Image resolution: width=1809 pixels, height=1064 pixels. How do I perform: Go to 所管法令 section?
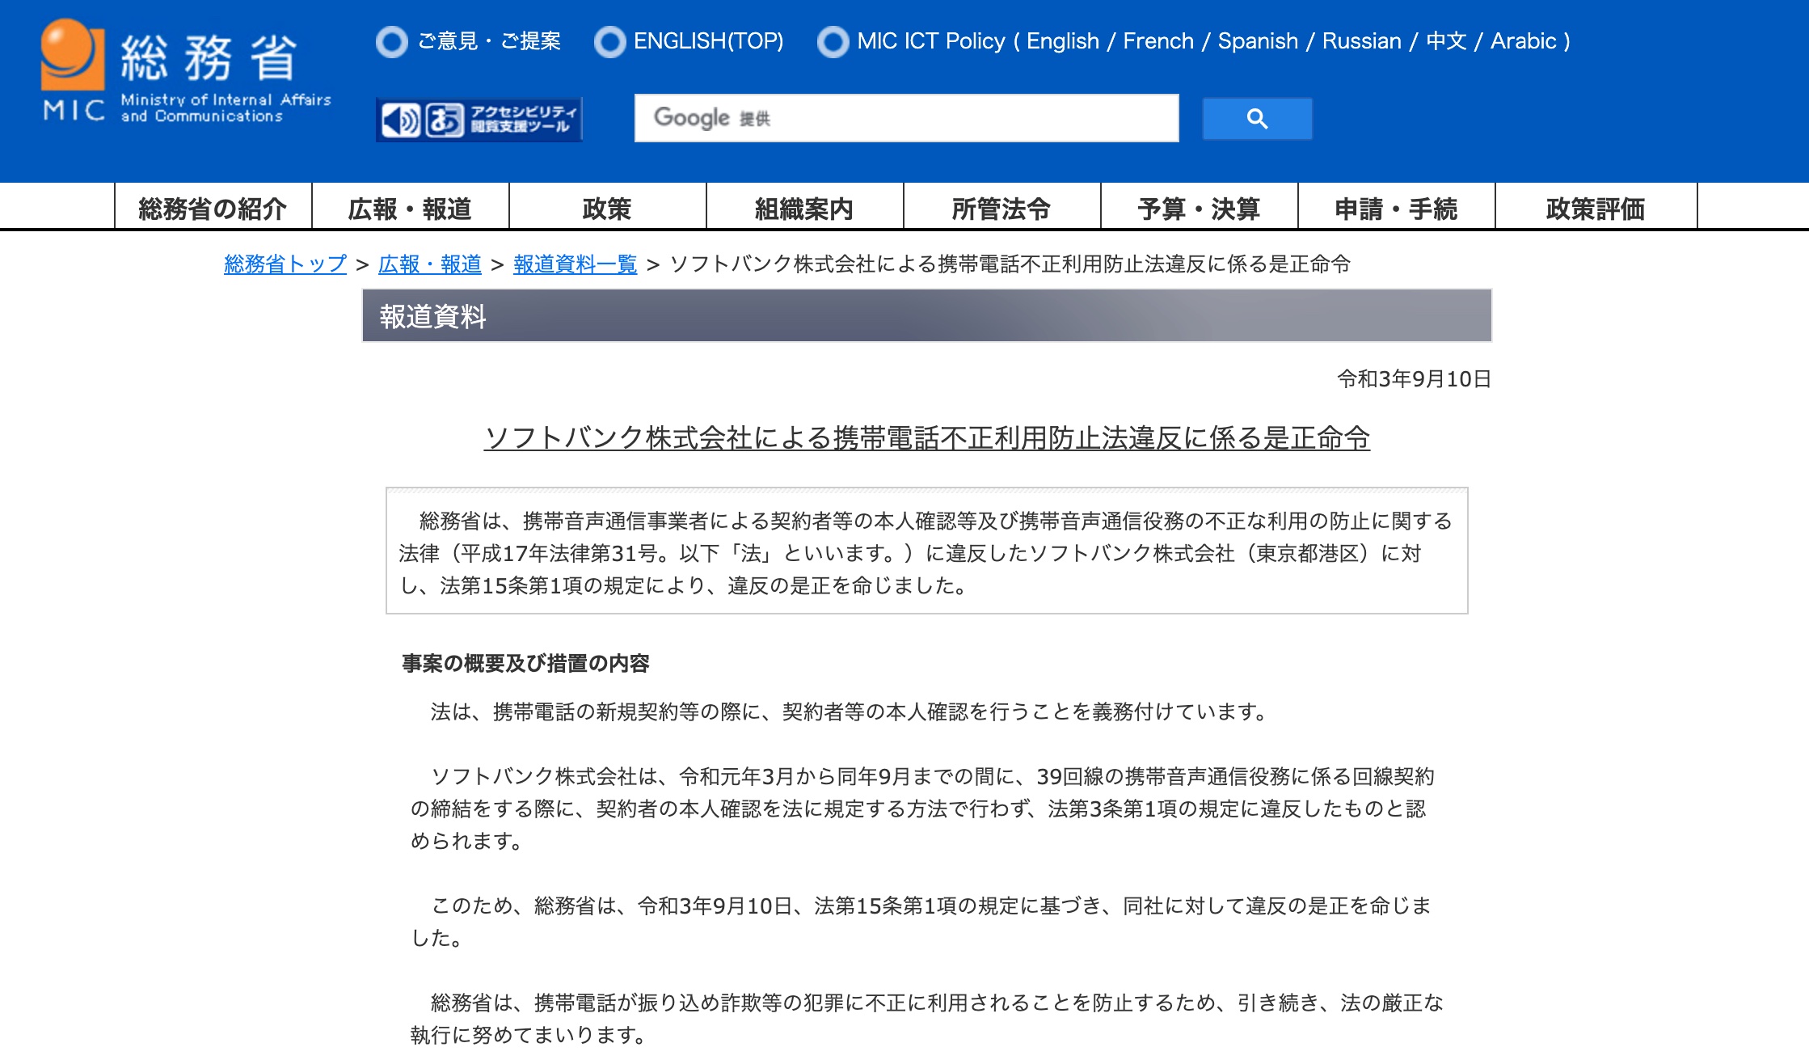point(1001,209)
